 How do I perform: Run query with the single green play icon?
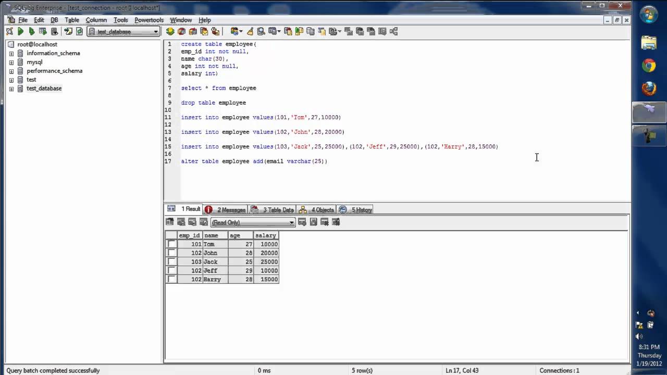tap(21, 31)
